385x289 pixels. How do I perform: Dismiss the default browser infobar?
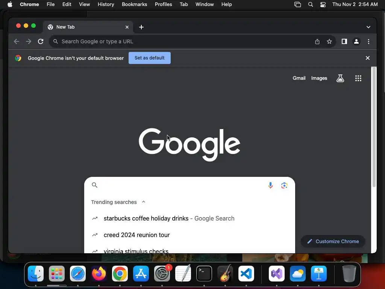coord(368,58)
